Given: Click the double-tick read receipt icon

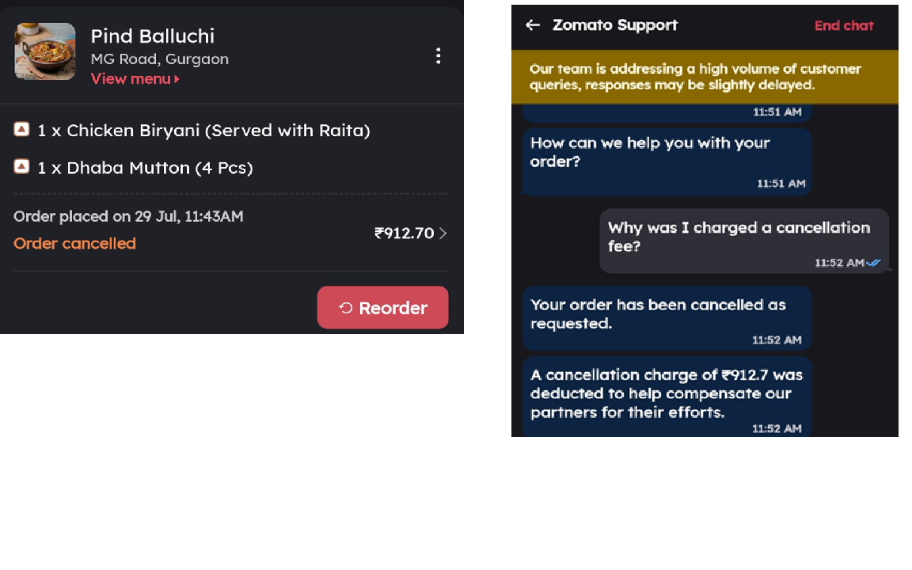Looking at the screenshot, I should tap(874, 263).
